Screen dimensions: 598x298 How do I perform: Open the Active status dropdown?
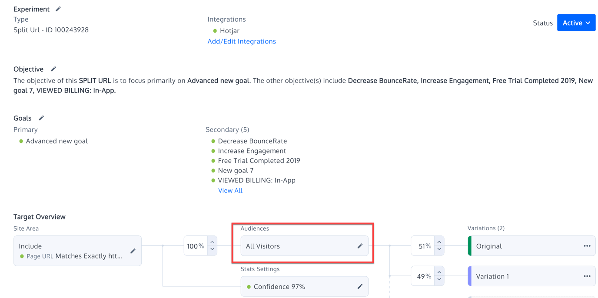(576, 23)
